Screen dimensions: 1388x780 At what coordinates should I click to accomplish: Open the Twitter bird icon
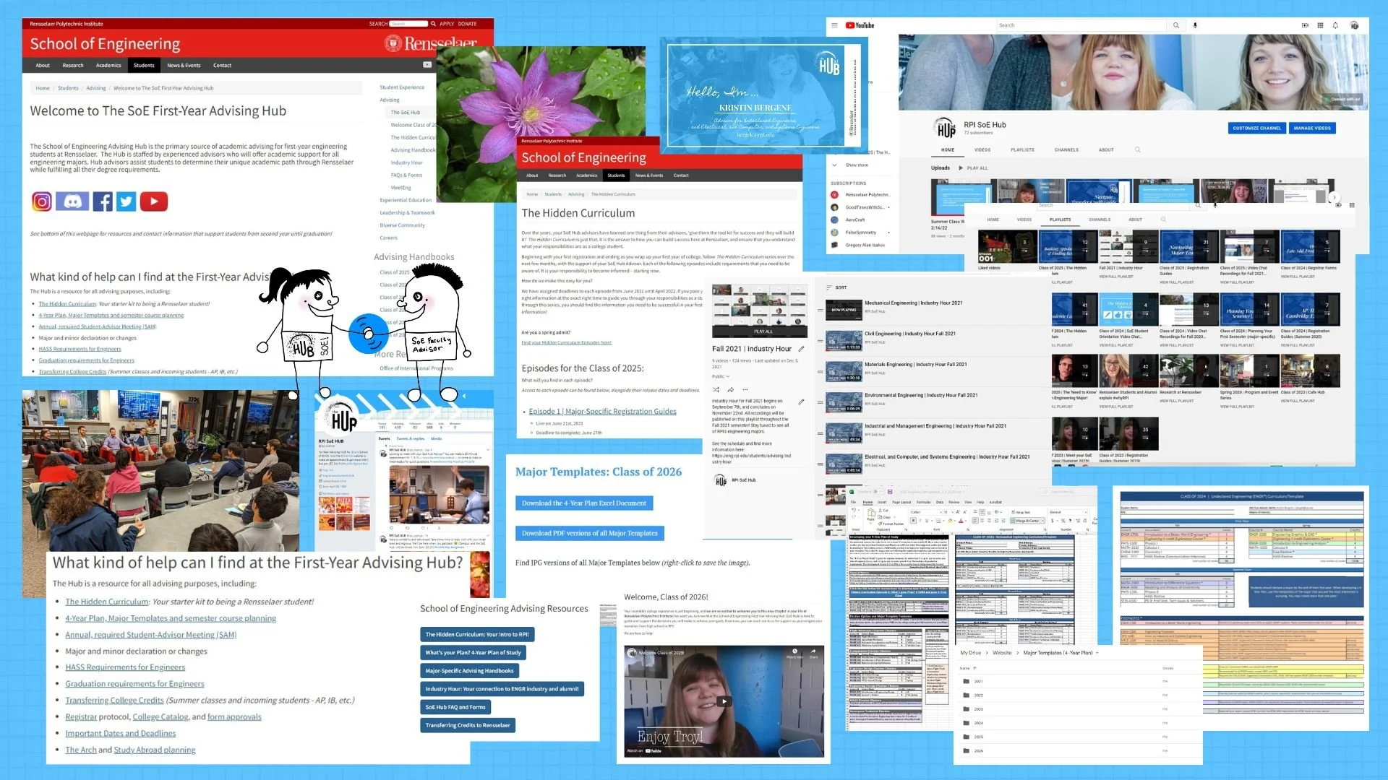coord(127,201)
